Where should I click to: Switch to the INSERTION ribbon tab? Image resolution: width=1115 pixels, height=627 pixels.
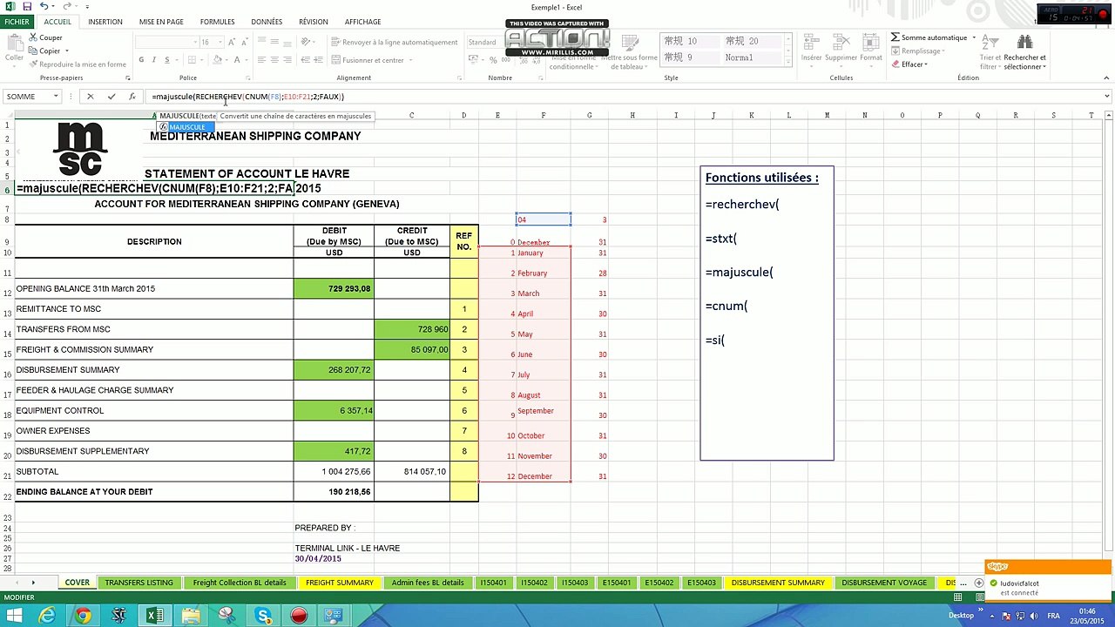pos(105,22)
